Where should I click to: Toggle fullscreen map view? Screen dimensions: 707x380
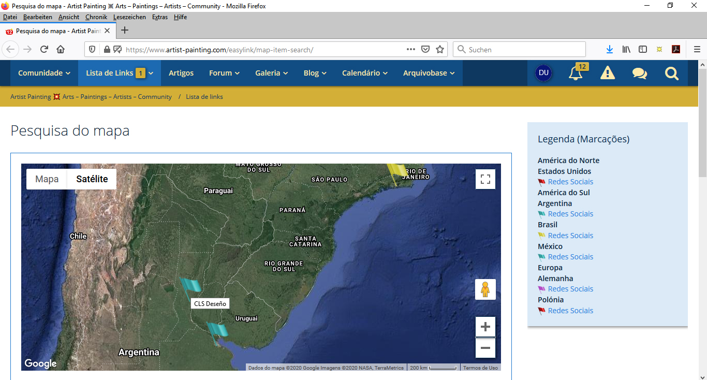click(485, 179)
